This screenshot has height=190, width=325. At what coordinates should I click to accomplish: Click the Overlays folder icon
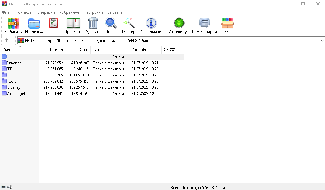[x=4, y=87]
